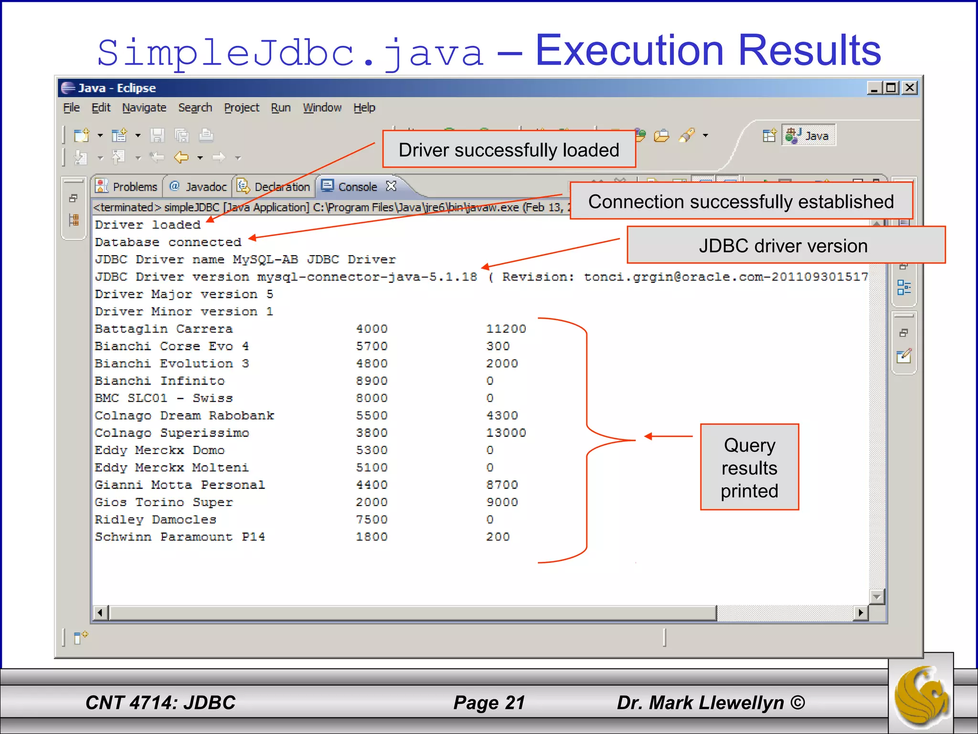
Task: Click the Open Perspective icon
Action: coord(769,136)
